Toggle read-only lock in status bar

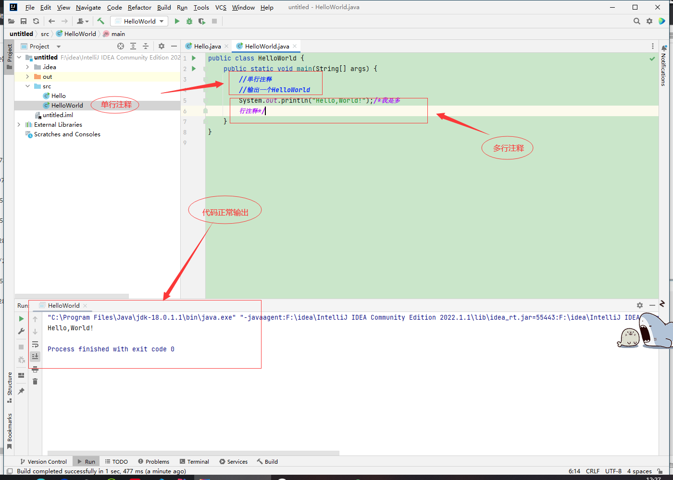click(661, 471)
